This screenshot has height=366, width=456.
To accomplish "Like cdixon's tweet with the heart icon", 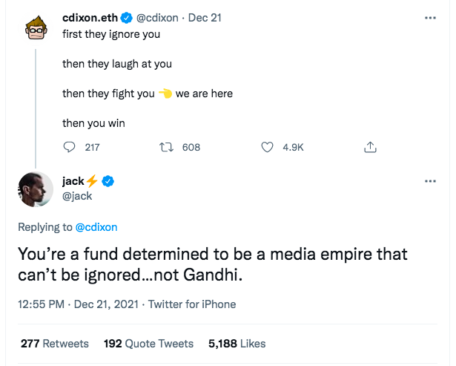I will pyautogui.click(x=268, y=148).
